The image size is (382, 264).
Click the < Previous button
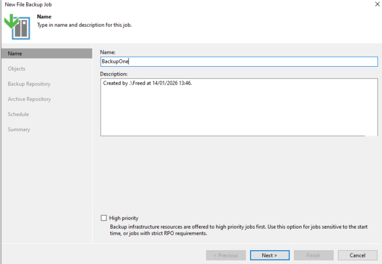226,255
